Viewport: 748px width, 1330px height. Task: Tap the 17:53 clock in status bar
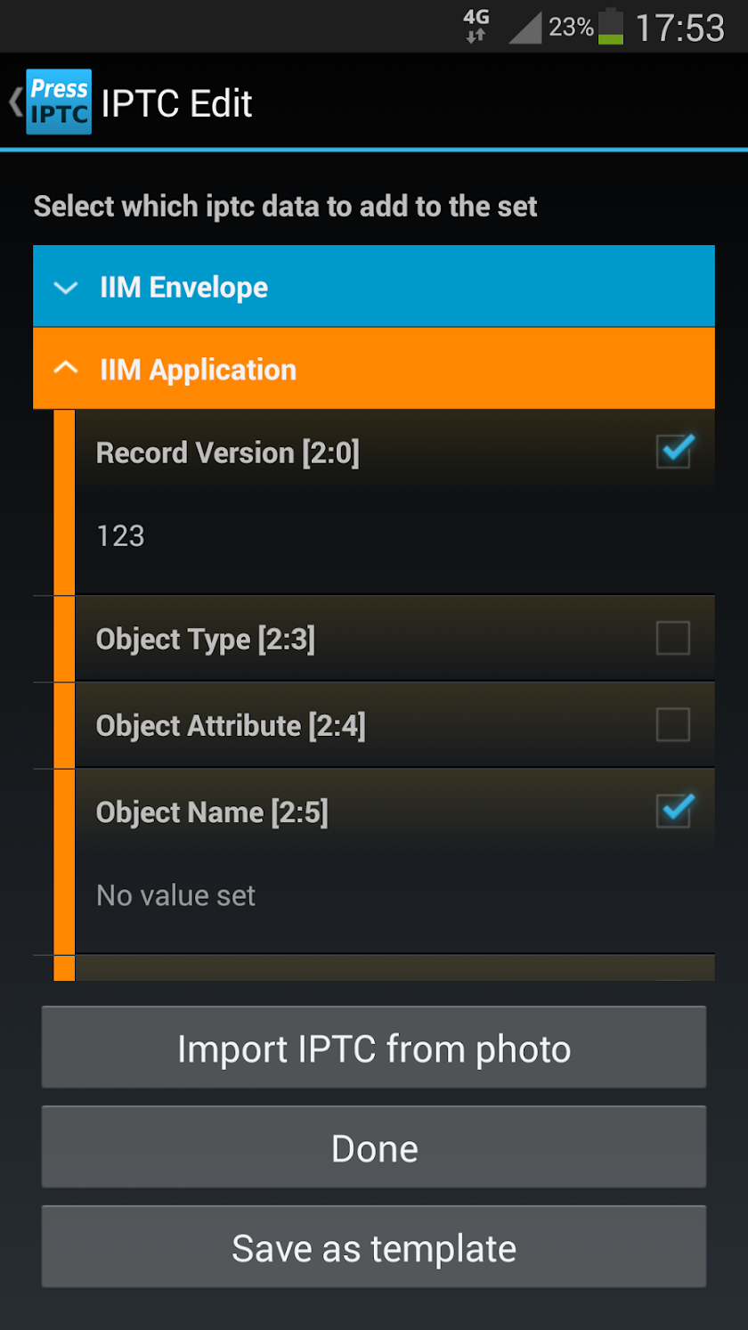(680, 28)
